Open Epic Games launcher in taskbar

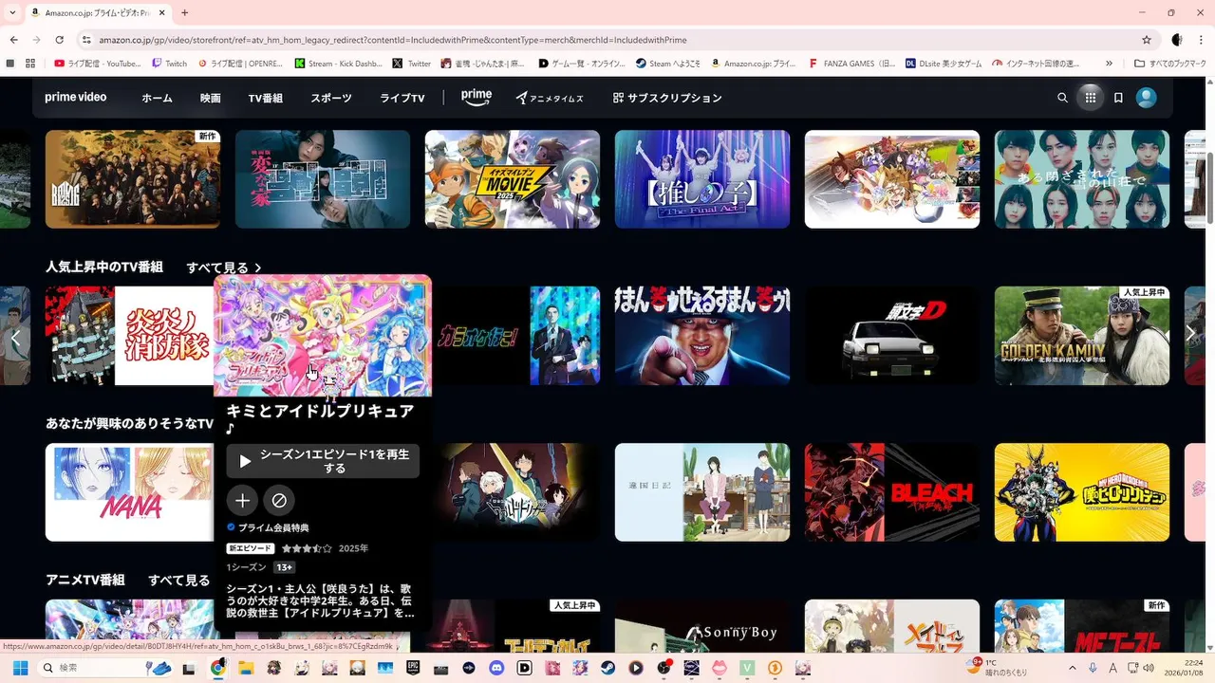coord(414,668)
